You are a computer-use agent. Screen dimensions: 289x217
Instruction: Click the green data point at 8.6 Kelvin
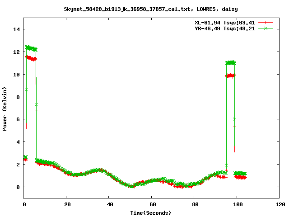[x=26, y=90]
